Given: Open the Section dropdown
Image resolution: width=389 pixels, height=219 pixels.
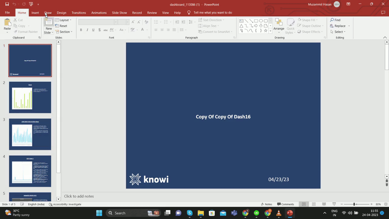Looking at the screenshot, I should click(x=65, y=32).
